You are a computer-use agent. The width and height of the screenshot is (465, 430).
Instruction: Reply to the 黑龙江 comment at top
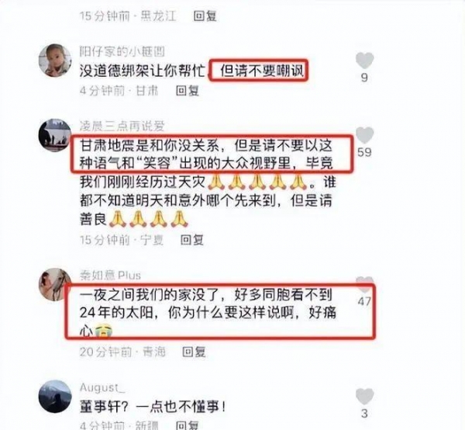coord(205,16)
